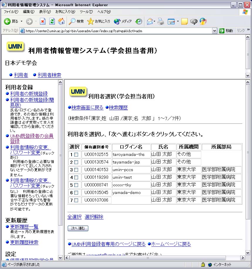The image size is (252, 269).
Task: Tick checkbox in row 3 umin-pccs
Action: (76, 170)
